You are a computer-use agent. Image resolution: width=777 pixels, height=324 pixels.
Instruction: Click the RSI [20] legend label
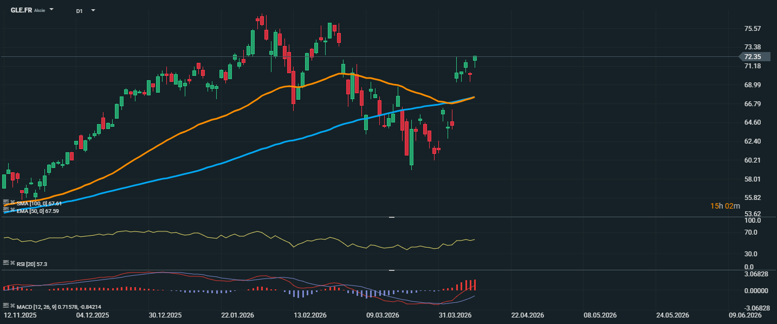[32, 263]
